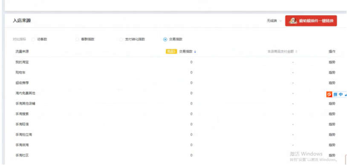Click the toad plugin mascot icon
Screen dimensions: 347x165
[x=293, y=21]
